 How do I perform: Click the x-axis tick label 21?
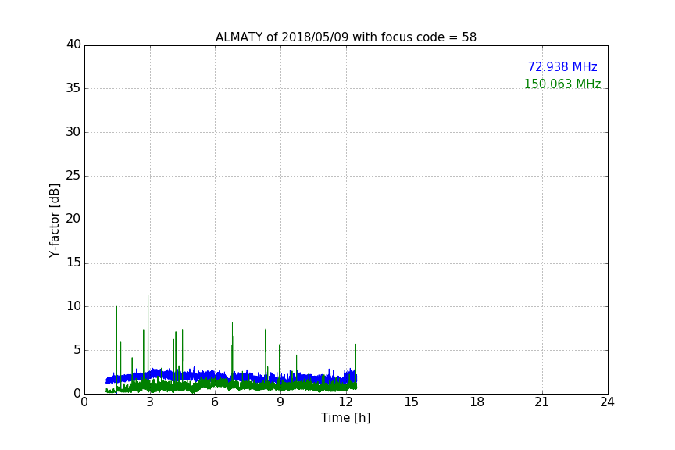click(542, 402)
